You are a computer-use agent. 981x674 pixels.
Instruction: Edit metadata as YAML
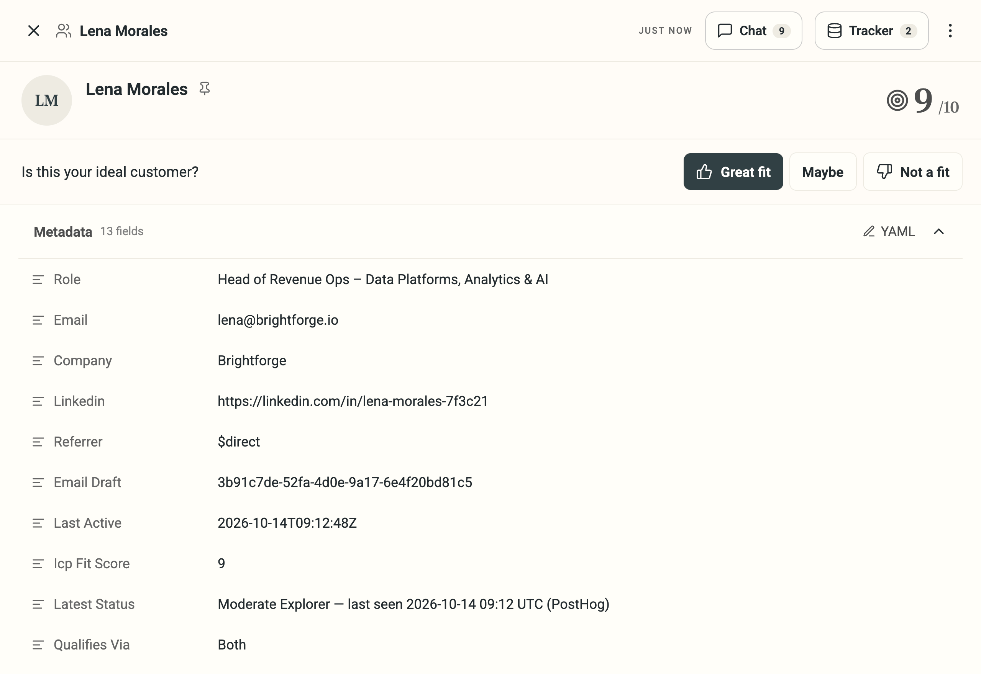click(889, 231)
